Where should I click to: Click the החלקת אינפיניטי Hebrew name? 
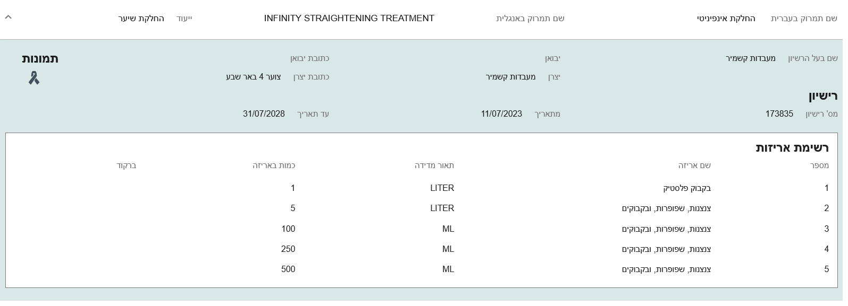pyautogui.click(x=726, y=19)
